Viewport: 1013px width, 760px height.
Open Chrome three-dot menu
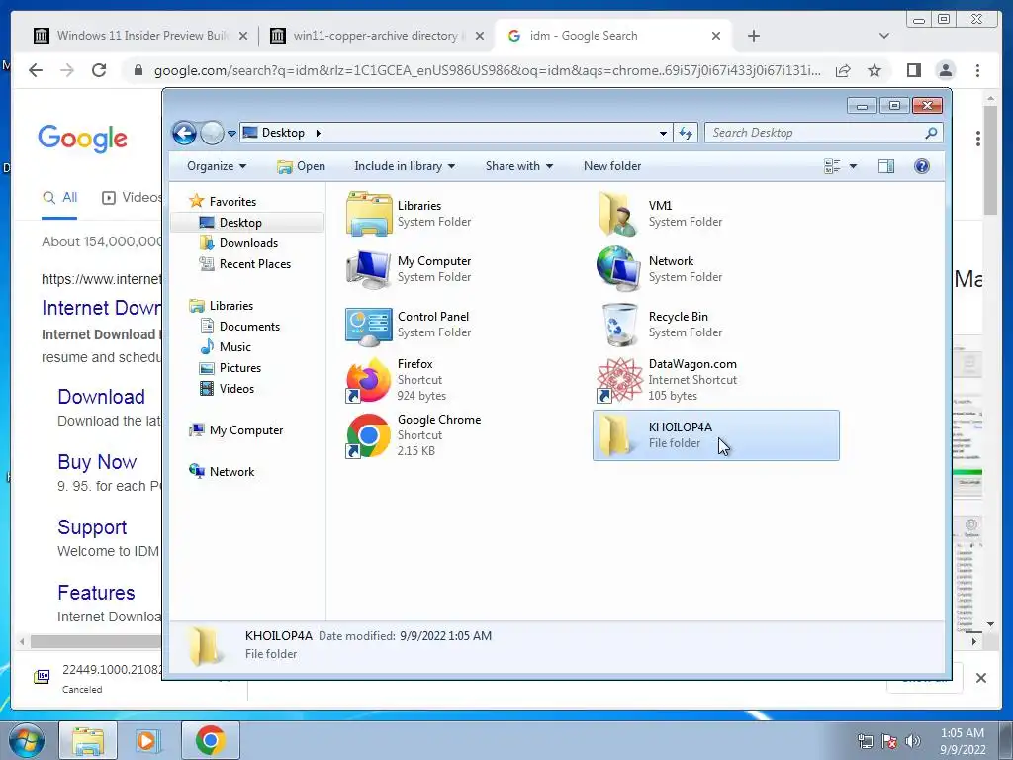tap(977, 70)
